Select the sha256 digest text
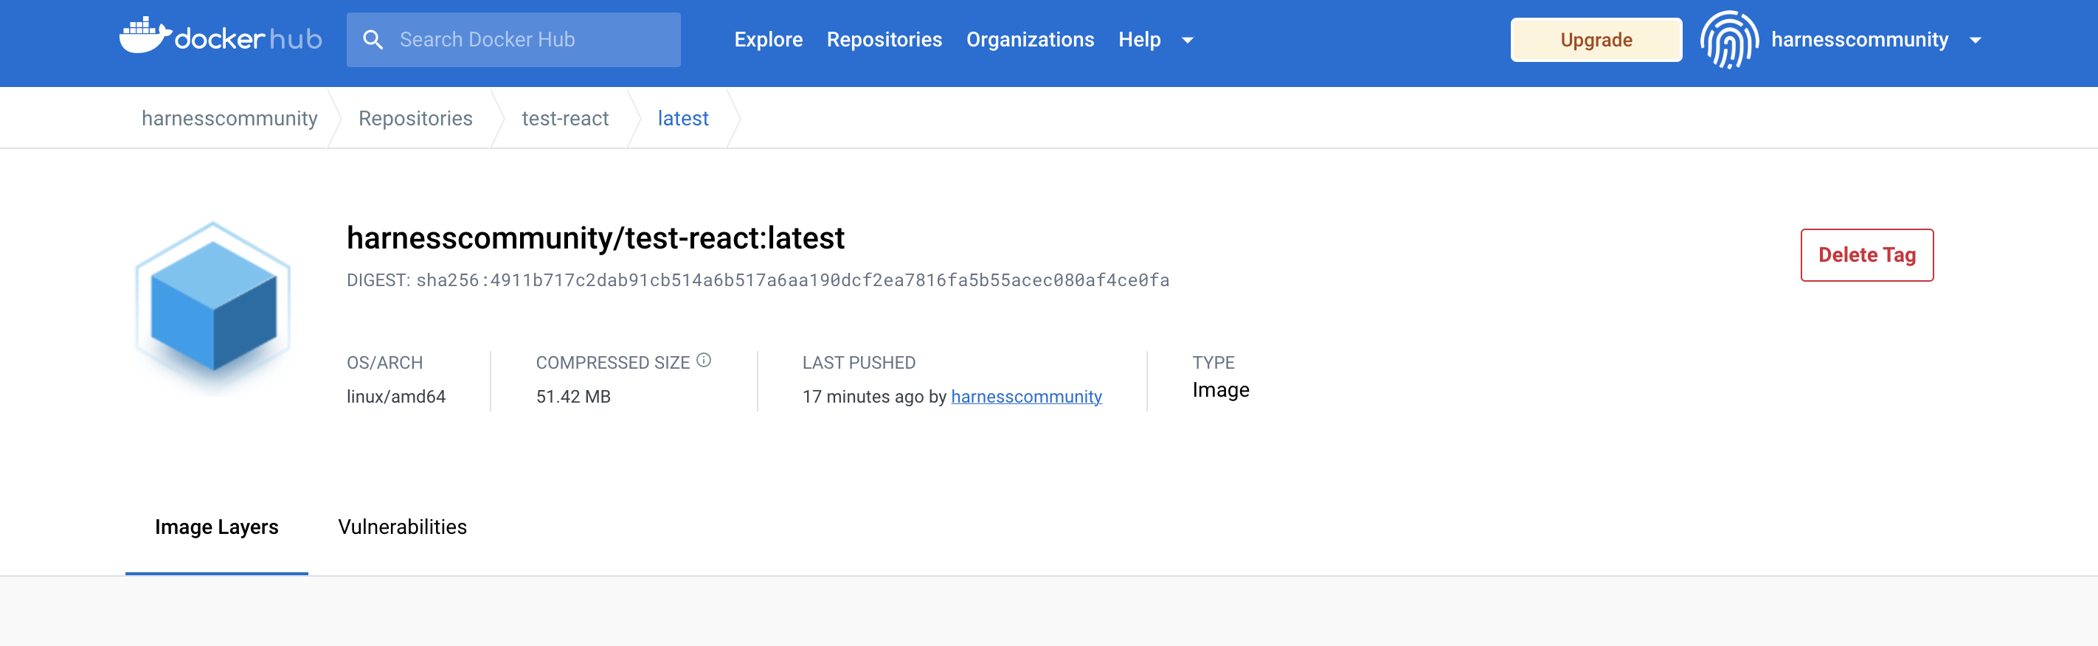 coord(792,280)
